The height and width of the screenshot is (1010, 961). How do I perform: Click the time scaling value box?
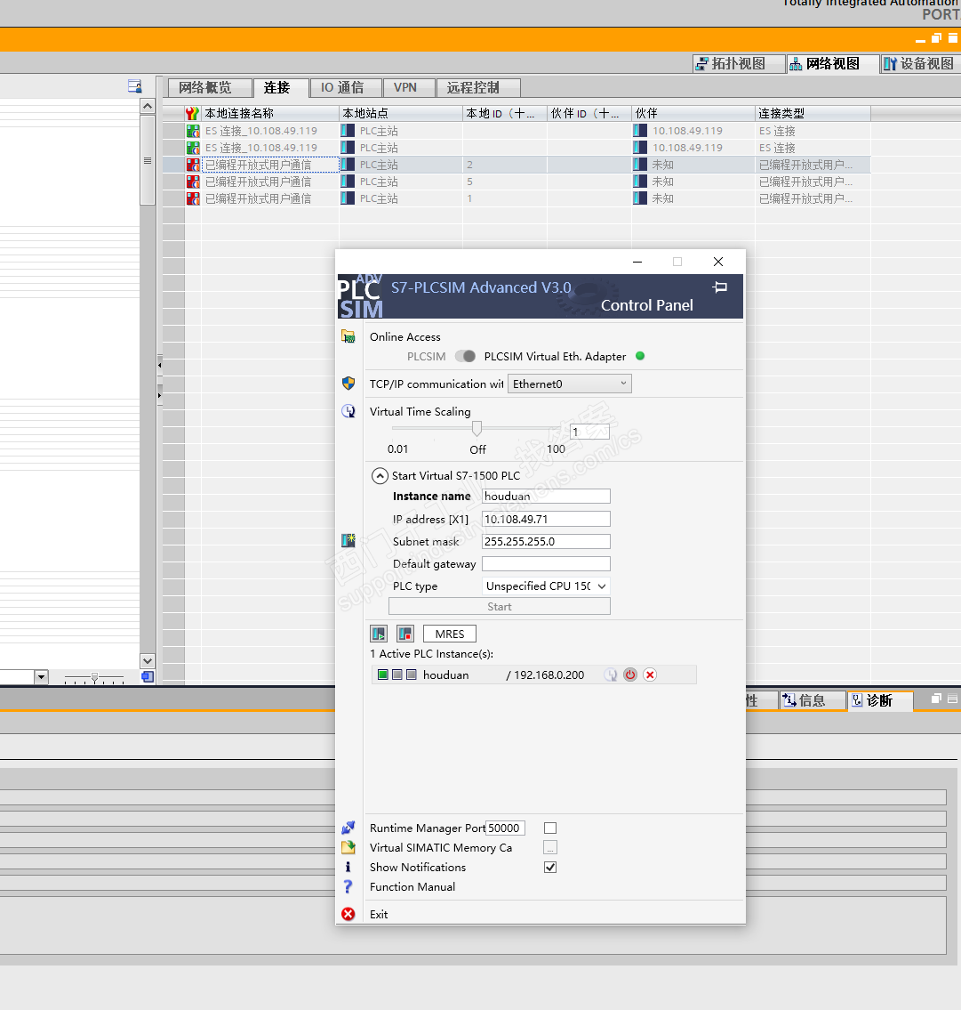click(x=589, y=432)
